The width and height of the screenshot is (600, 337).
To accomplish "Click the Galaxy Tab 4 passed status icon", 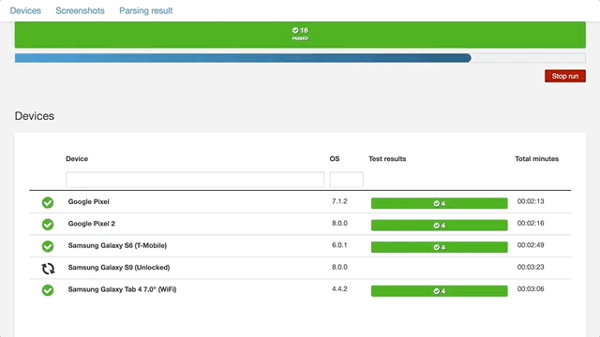I will click(x=48, y=290).
